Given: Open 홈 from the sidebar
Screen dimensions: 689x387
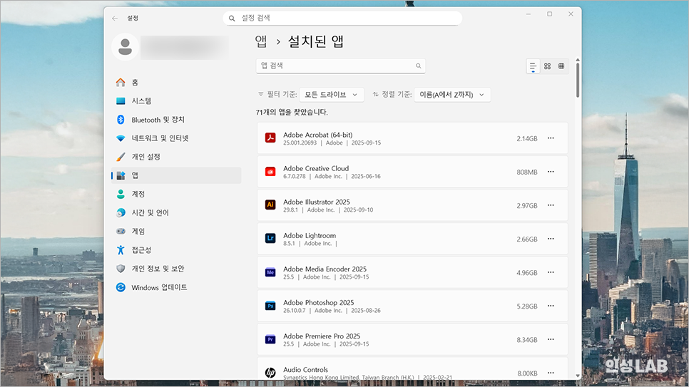Looking at the screenshot, I should [176, 82].
